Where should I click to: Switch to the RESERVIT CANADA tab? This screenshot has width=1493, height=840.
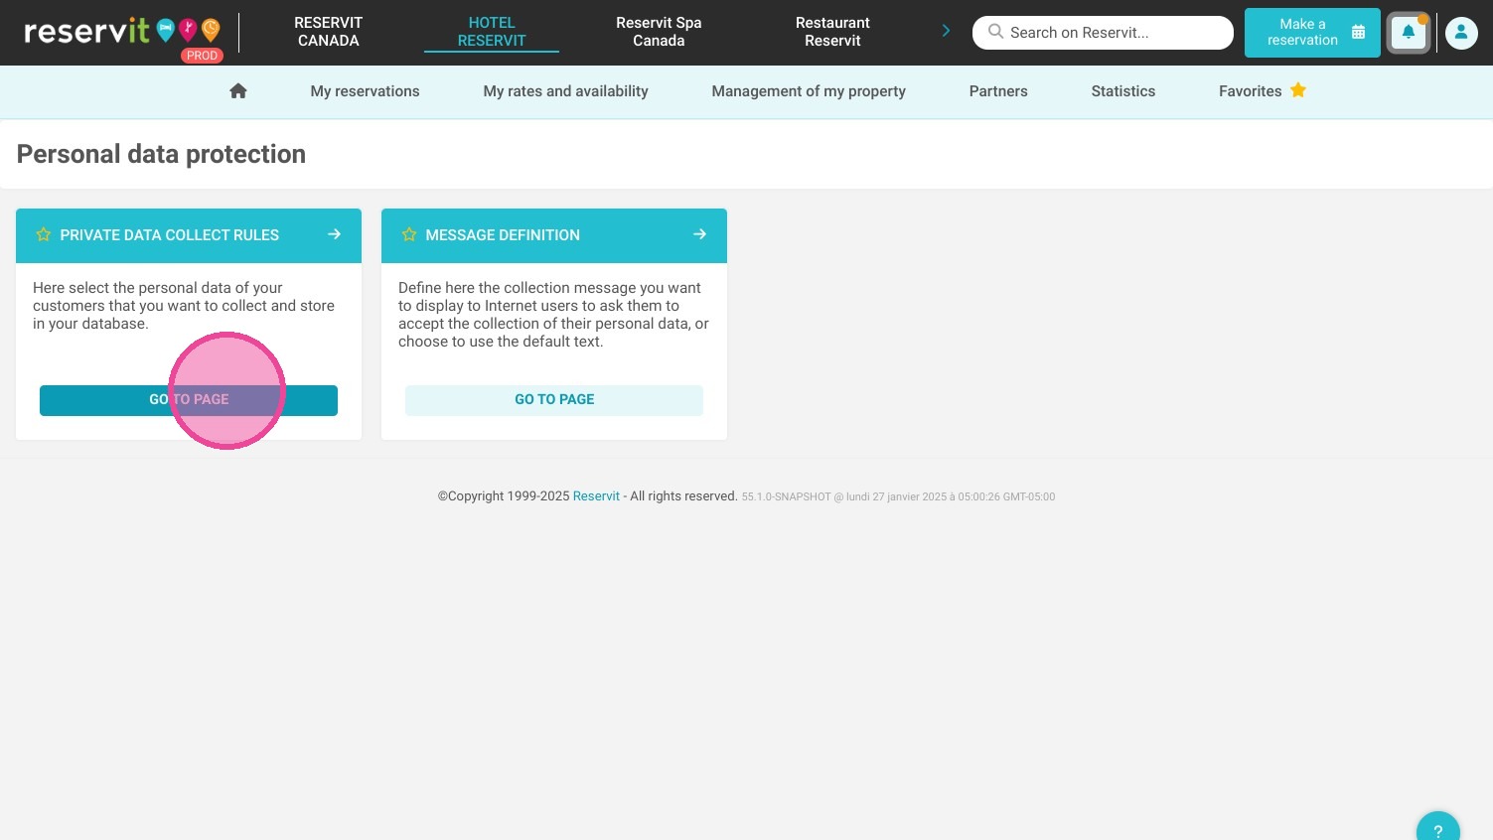[329, 32]
